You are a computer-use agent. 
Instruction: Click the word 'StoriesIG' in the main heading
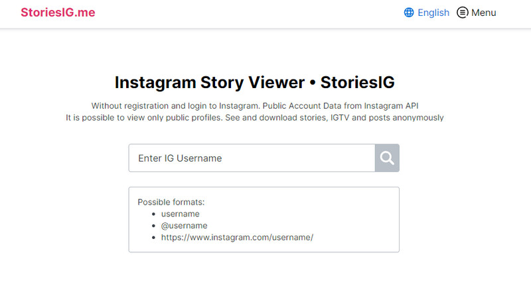358,82
